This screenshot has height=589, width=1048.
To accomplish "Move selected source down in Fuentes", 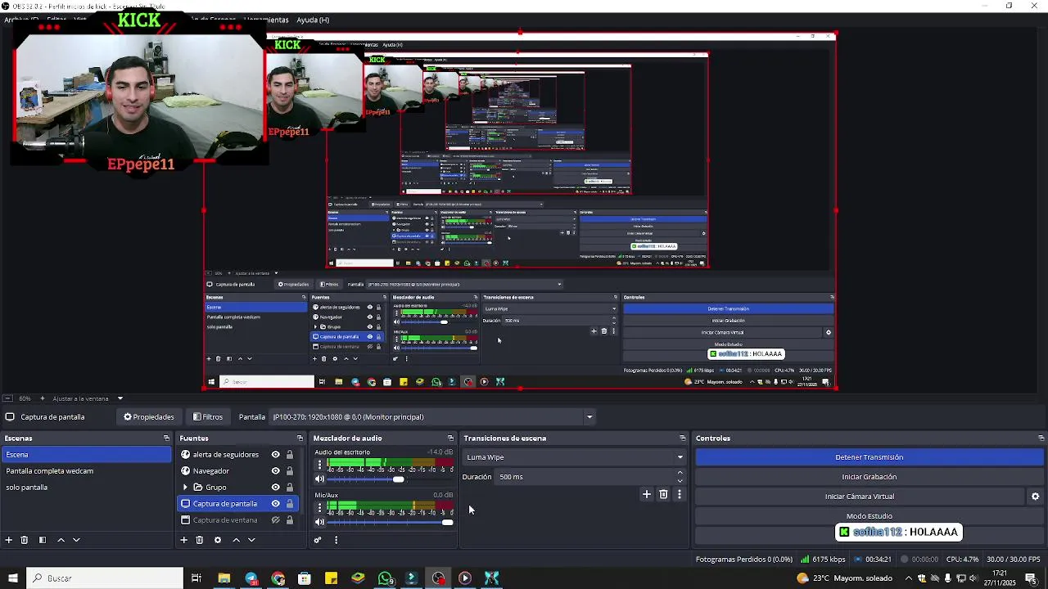I will [251, 540].
